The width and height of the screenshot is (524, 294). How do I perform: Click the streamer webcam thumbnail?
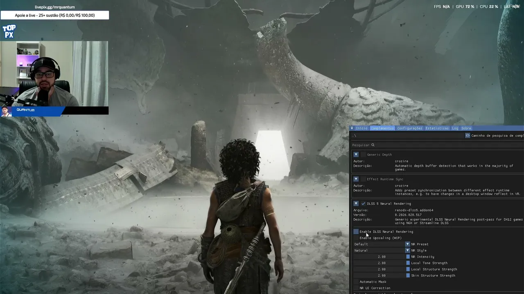point(54,73)
